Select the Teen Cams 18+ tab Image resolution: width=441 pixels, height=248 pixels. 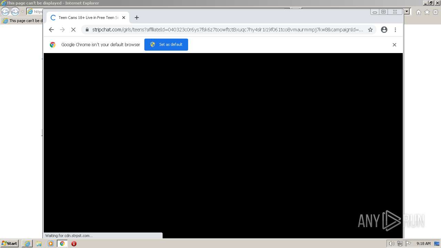[88, 18]
